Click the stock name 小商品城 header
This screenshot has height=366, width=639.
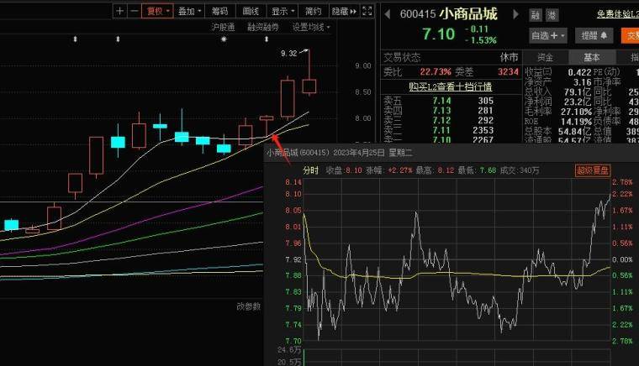[468, 14]
